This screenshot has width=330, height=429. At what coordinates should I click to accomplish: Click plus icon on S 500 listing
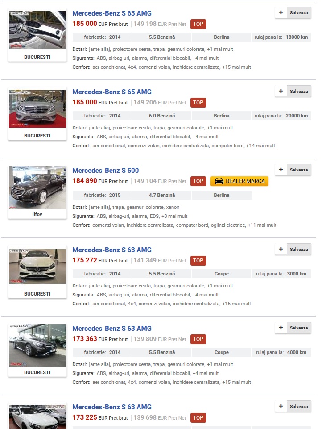(281, 170)
